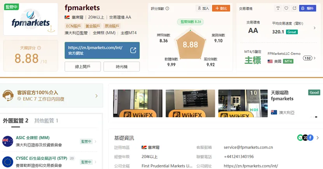The height and width of the screenshot is (169, 323).
Task: Click the 時光機 button
Action: 122,66
